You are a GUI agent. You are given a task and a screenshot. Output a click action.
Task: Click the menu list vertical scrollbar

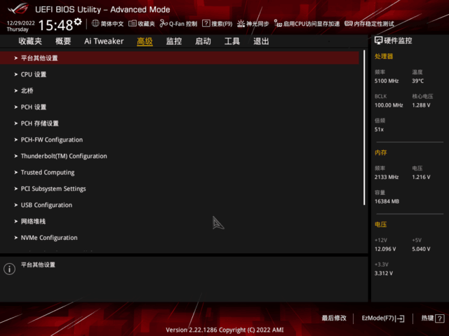pyautogui.click(x=364, y=128)
